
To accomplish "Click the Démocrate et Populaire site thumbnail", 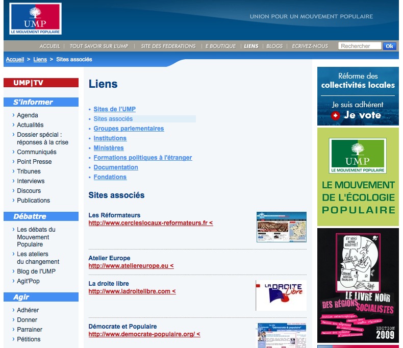I will 282,336.
